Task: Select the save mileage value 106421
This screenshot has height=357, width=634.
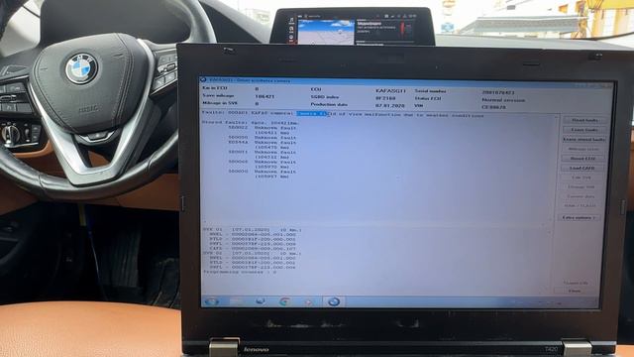Action: coord(264,96)
